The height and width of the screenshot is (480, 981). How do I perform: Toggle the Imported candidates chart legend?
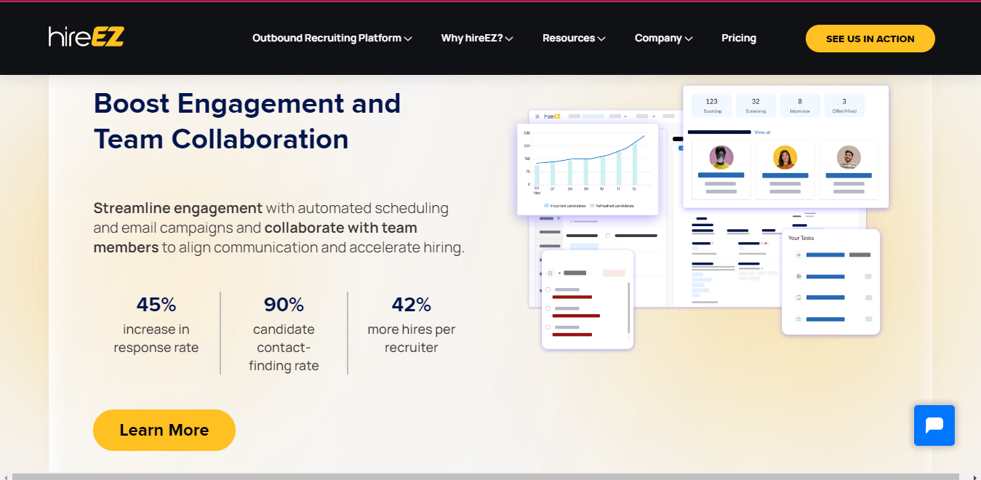coord(567,206)
